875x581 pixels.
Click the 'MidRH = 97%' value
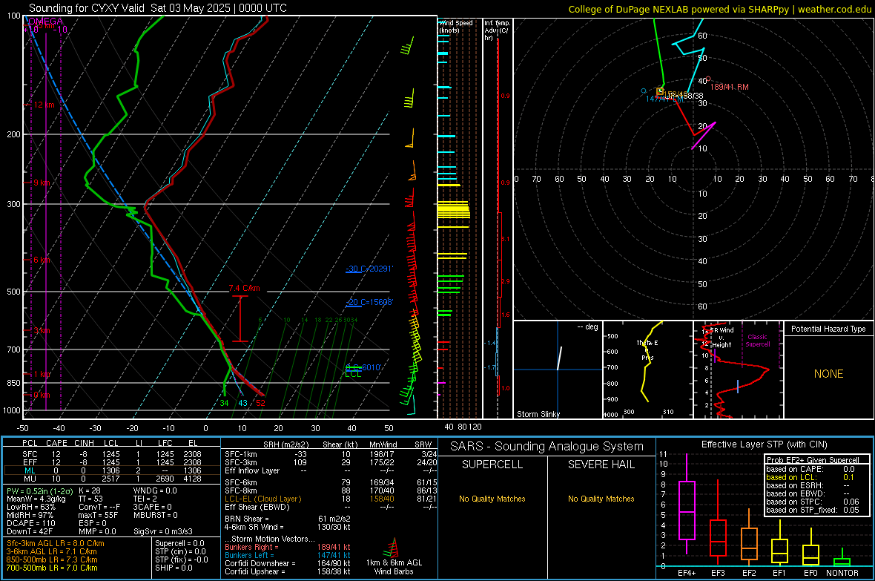30,515
